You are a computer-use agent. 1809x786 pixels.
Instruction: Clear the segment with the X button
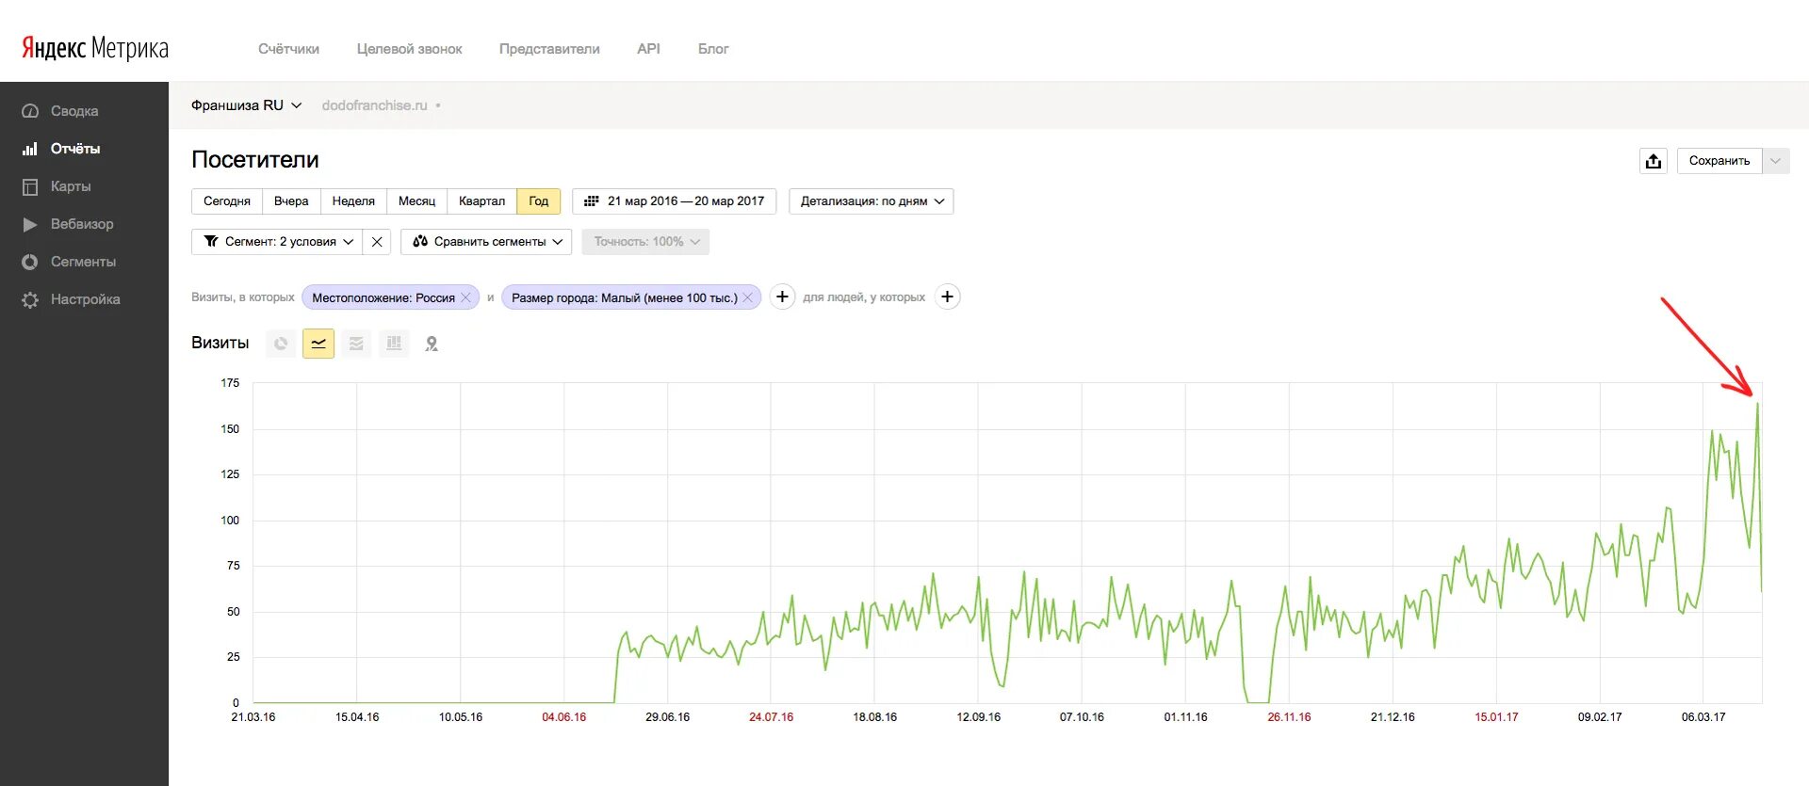point(377,242)
